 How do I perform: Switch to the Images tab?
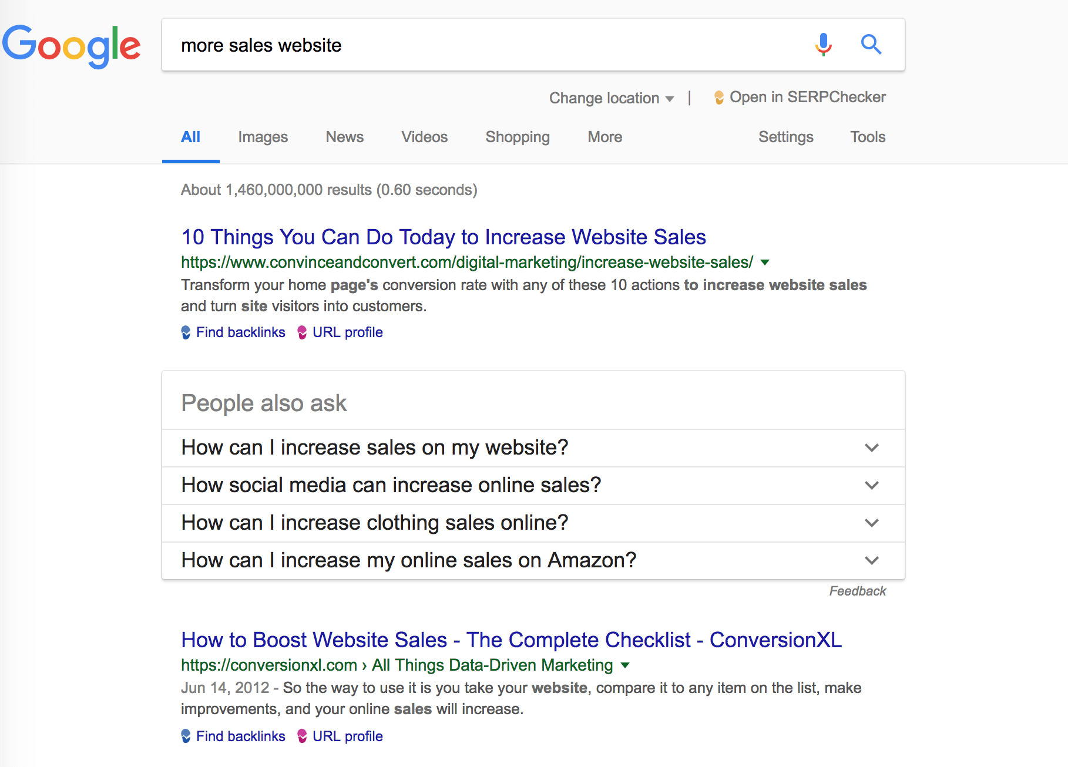coord(263,137)
